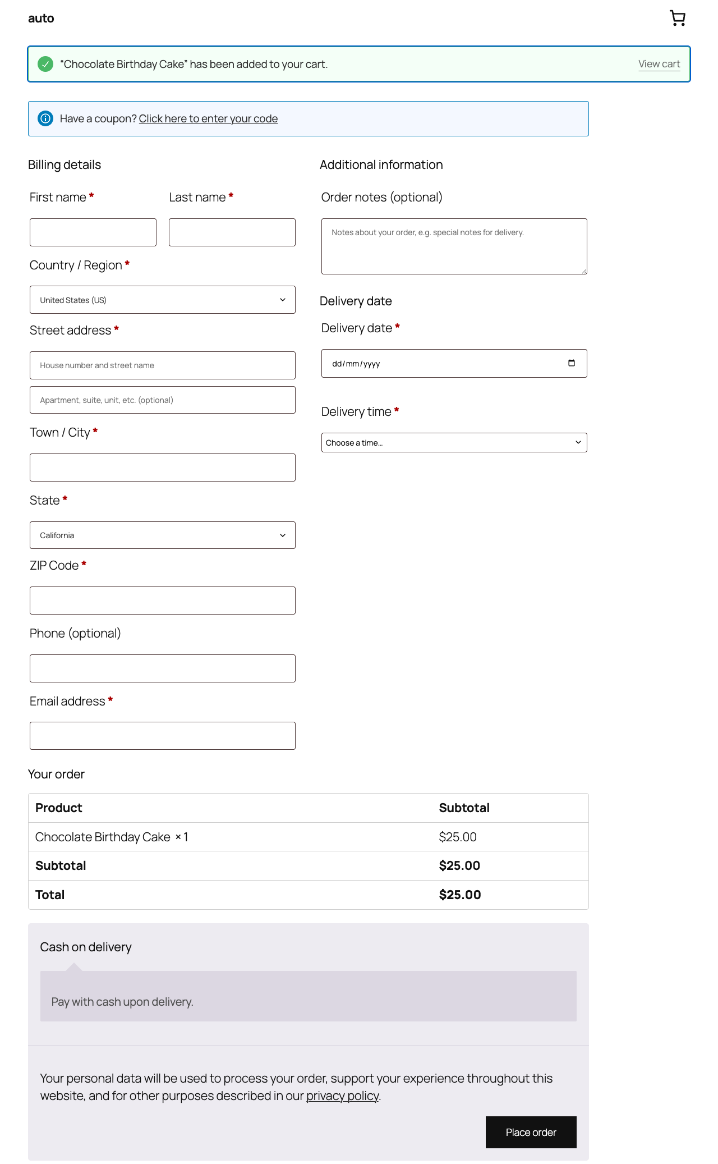
Task: Click the Order notes resize handle
Action: tap(583, 271)
